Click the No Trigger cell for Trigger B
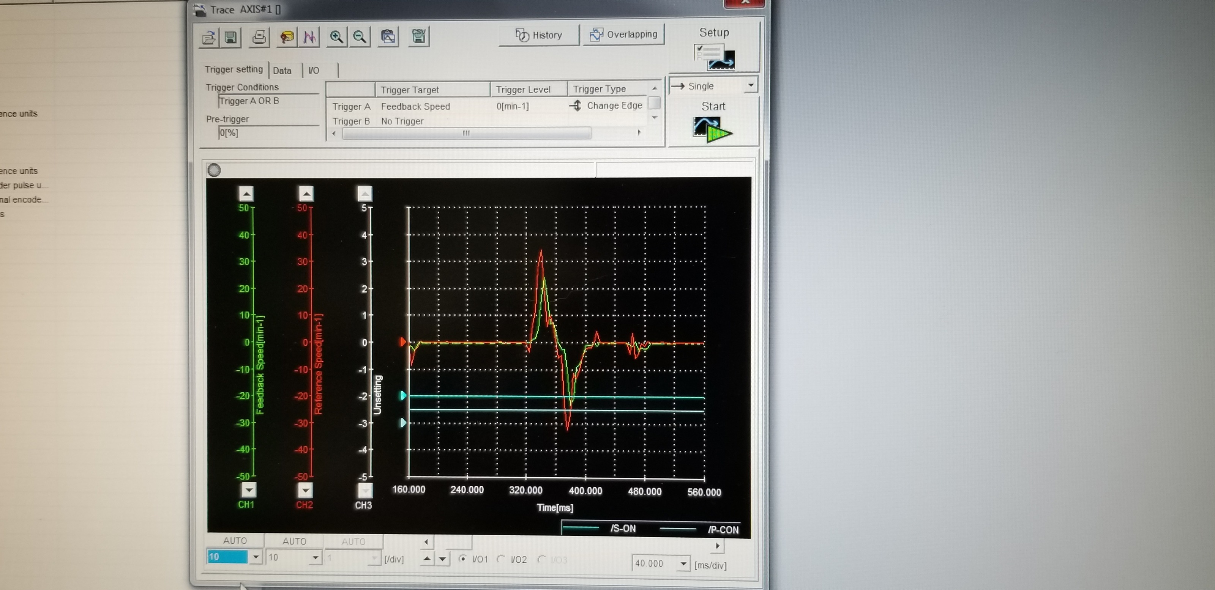The image size is (1215, 590). [402, 121]
